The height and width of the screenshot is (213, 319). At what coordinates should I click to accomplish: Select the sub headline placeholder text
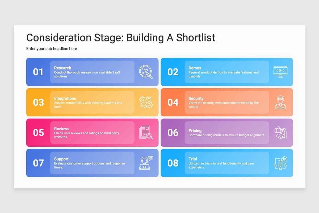pyautogui.click(x=52, y=49)
